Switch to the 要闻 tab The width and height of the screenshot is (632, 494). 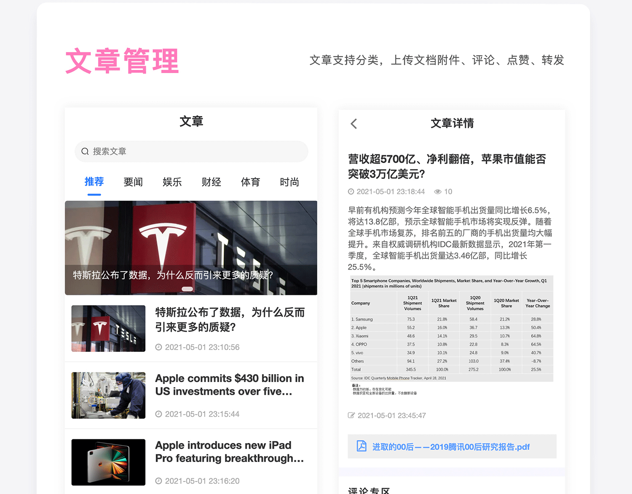click(133, 182)
